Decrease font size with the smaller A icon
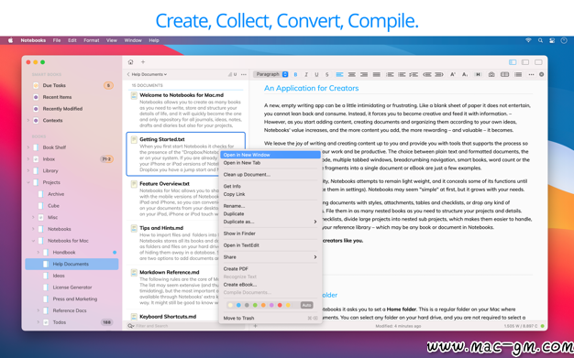The image size is (574, 358). (465, 74)
